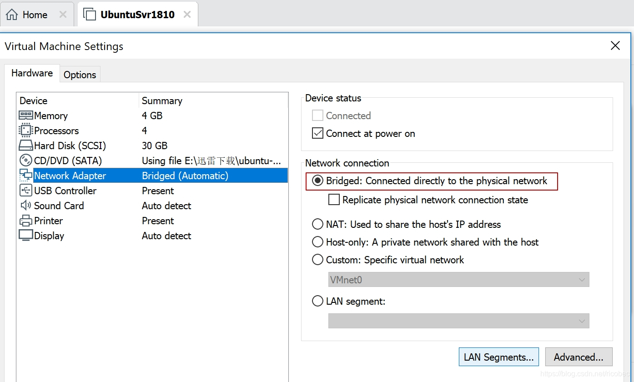Switch to the Options tab
The width and height of the screenshot is (634, 382).
tap(80, 75)
